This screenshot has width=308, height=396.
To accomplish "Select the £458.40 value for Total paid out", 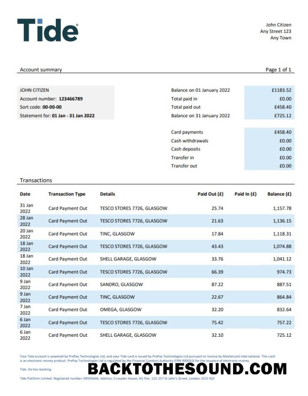I will (x=283, y=107).
